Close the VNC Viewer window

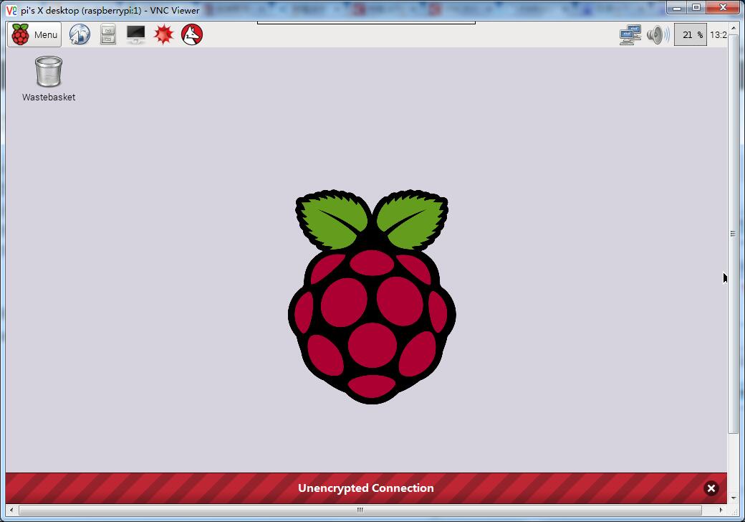pyautogui.click(x=723, y=8)
